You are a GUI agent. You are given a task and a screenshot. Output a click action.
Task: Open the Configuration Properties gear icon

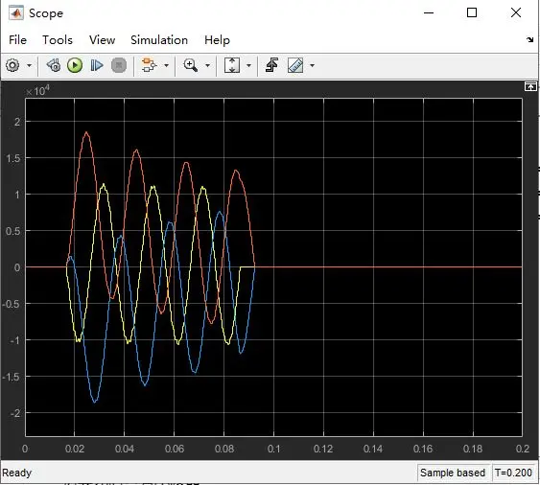pyautogui.click(x=12, y=65)
